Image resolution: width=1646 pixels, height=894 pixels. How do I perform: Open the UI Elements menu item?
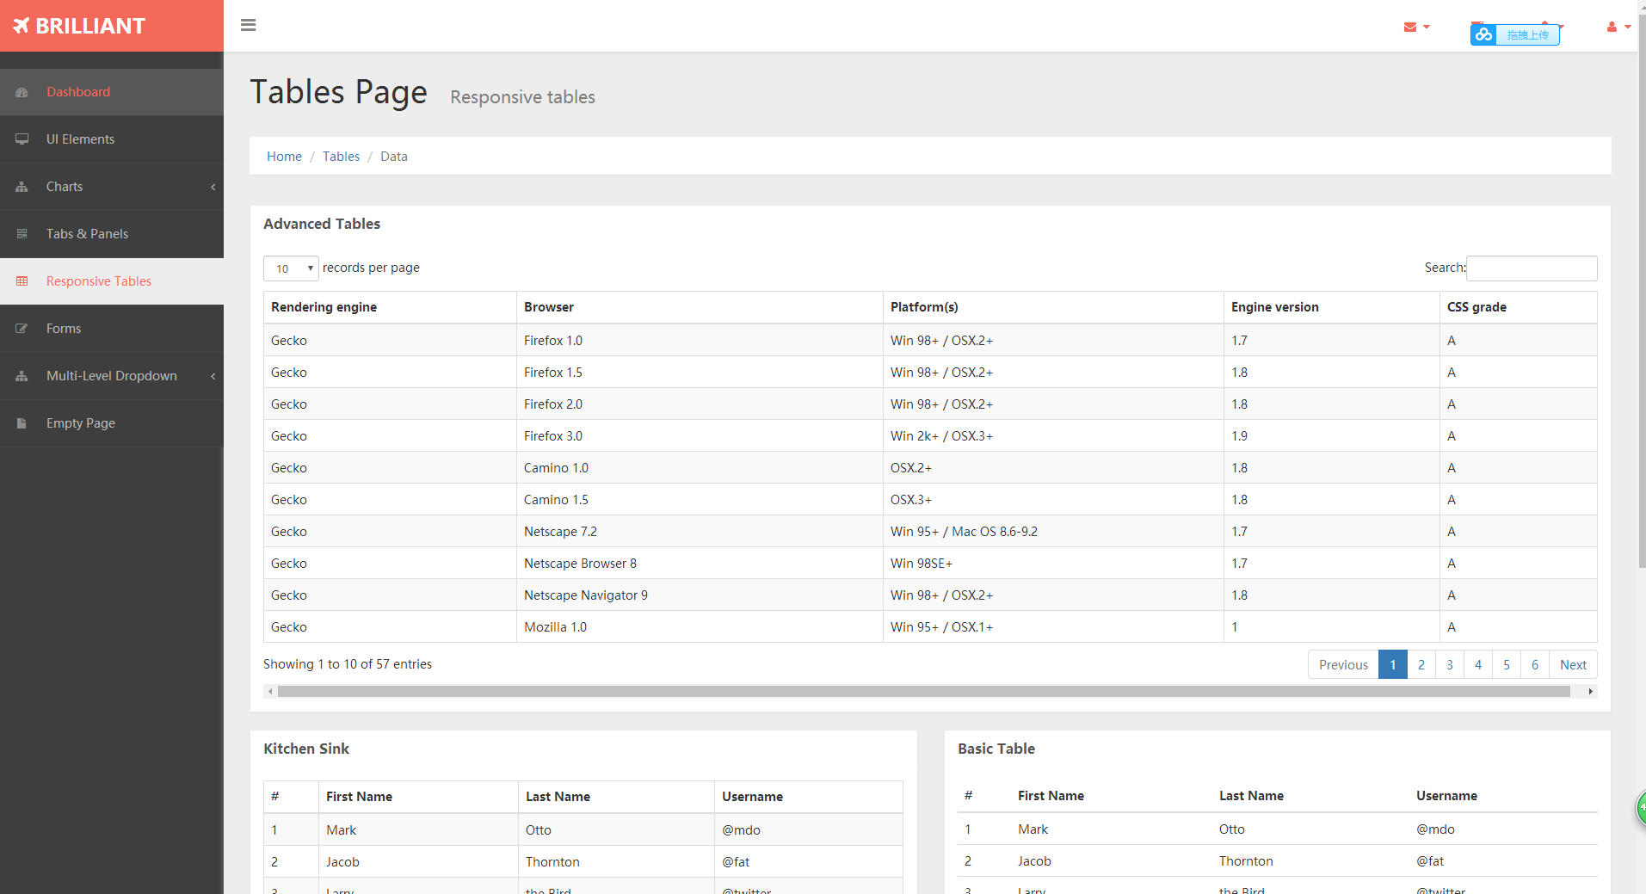tap(112, 139)
